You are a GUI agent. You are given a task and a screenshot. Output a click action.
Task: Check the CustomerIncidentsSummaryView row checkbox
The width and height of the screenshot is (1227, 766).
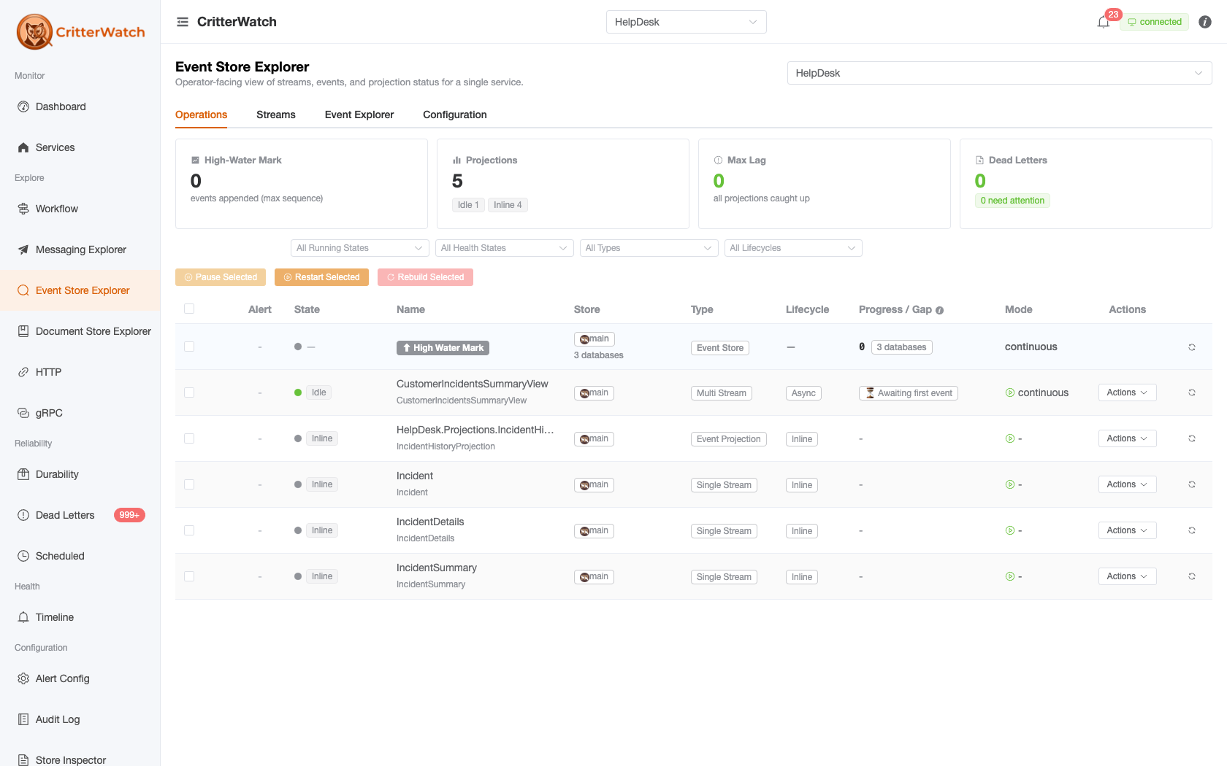tap(189, 392)
